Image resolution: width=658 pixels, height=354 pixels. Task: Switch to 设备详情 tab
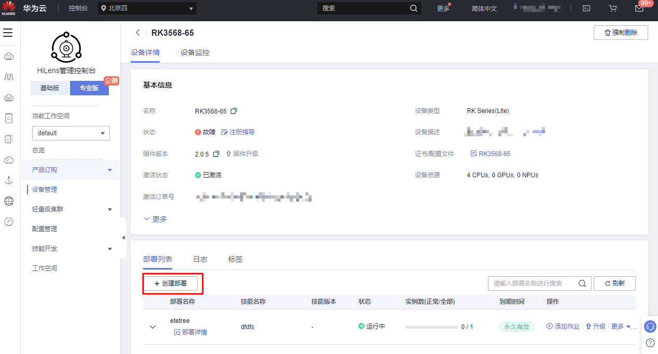[x=145, y=53]
